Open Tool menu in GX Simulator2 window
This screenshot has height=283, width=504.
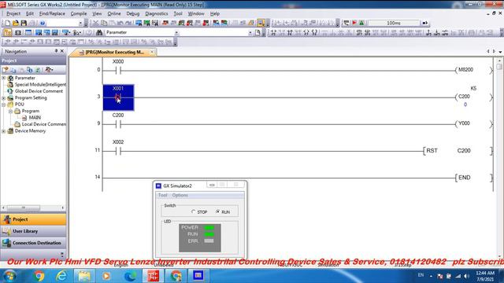(162, 195)
